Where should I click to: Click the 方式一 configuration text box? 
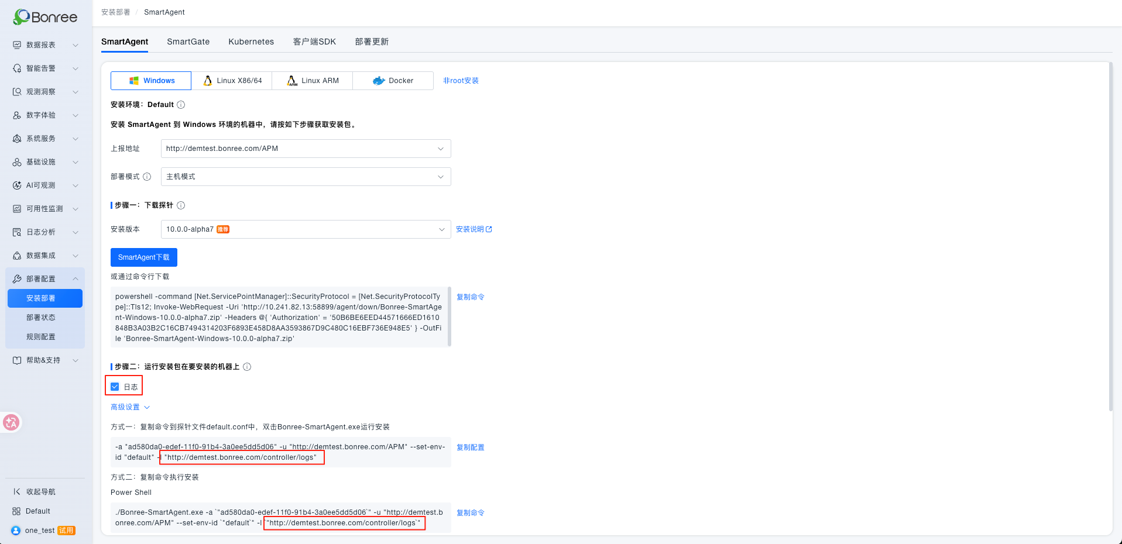pos(281,452)
